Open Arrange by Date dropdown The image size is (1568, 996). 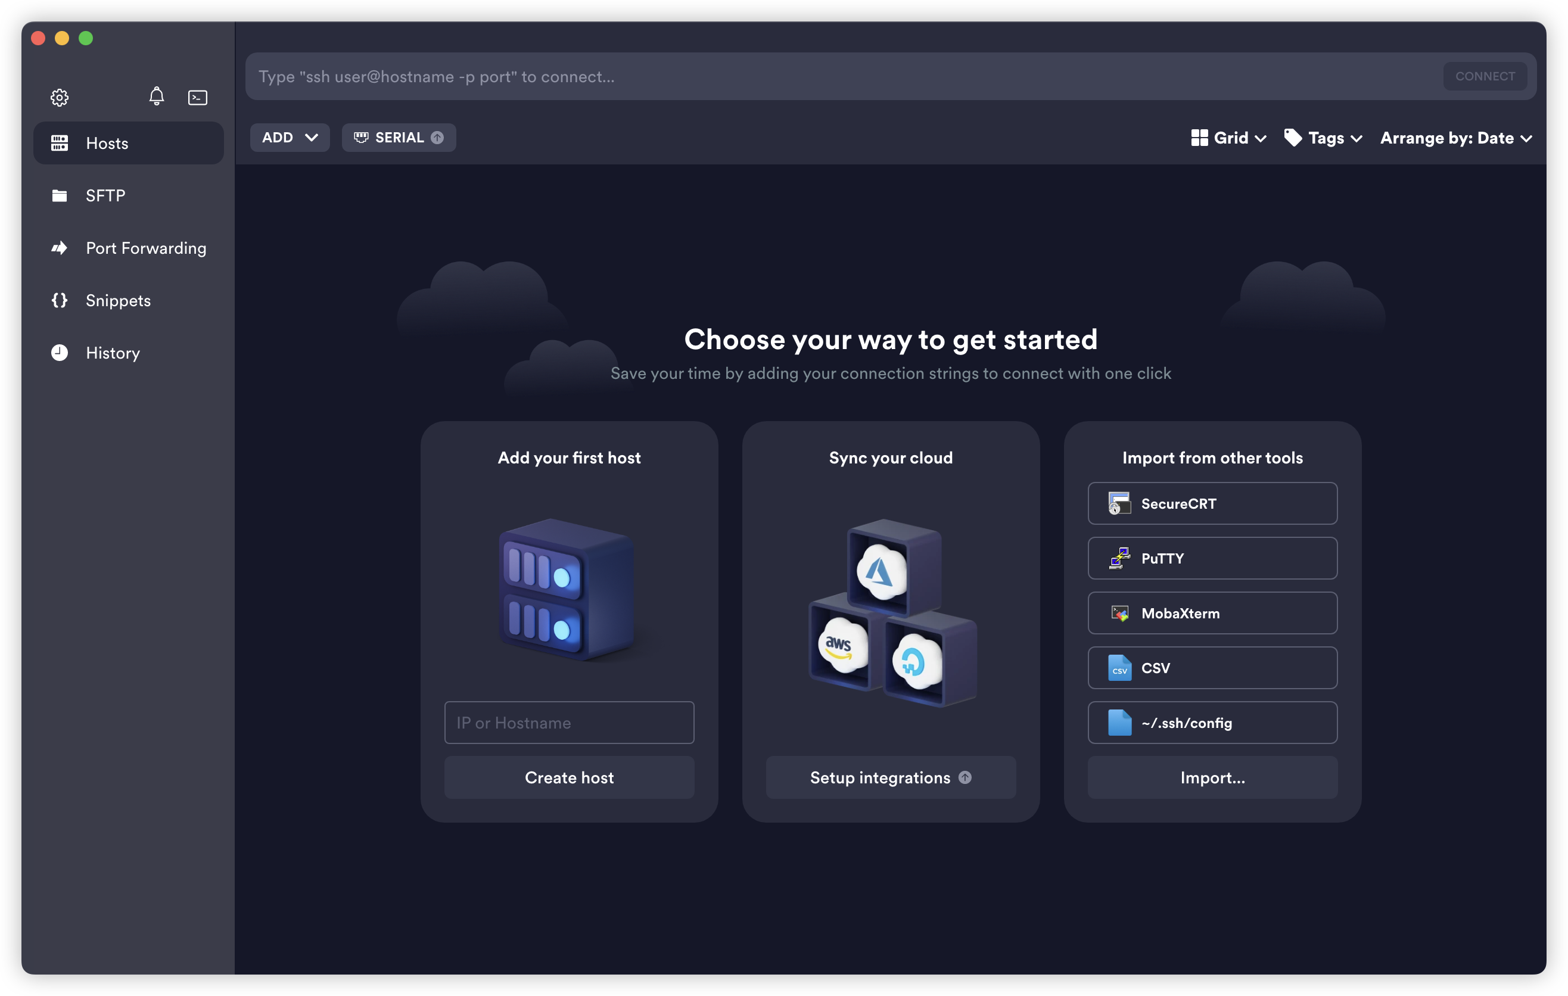1455,138
